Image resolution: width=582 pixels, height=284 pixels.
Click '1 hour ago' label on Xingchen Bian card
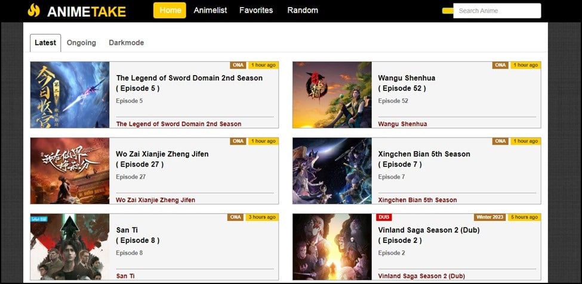pos(526,141)
